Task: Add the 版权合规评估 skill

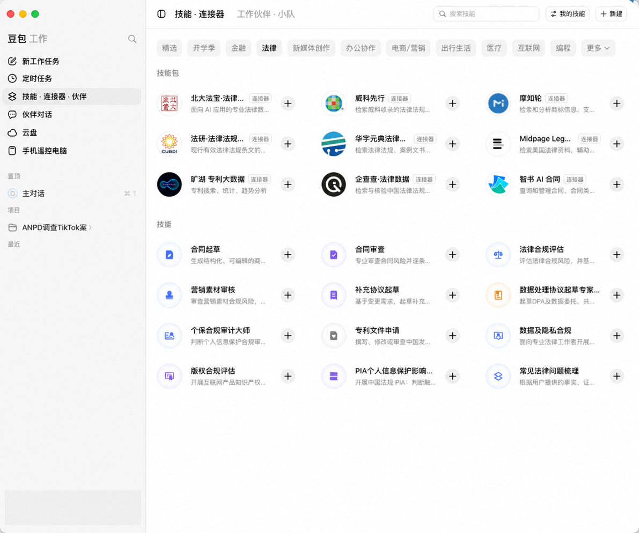Action: point(288,376)
